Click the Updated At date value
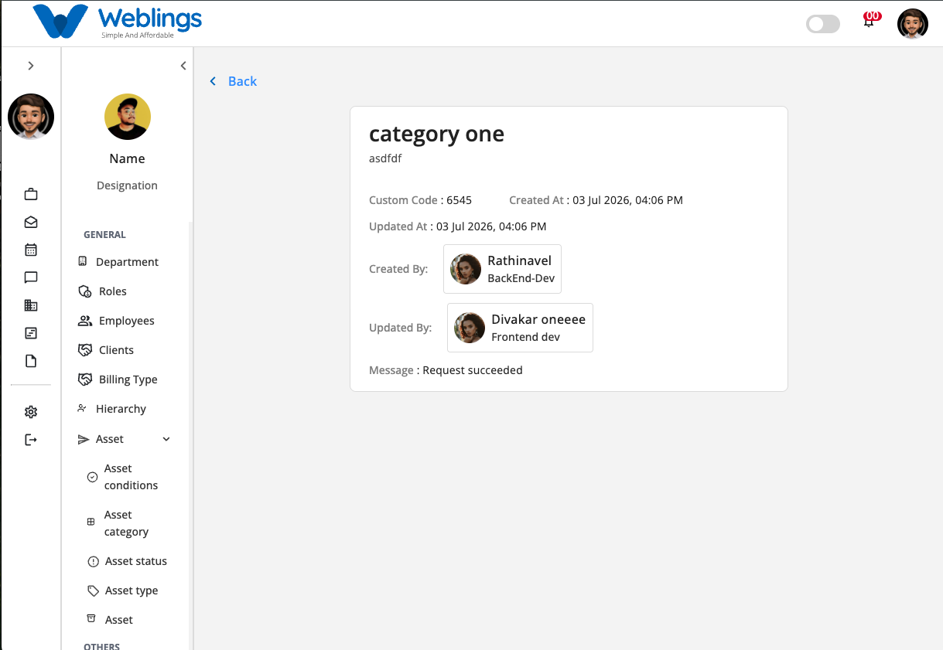 pos(491,226)
